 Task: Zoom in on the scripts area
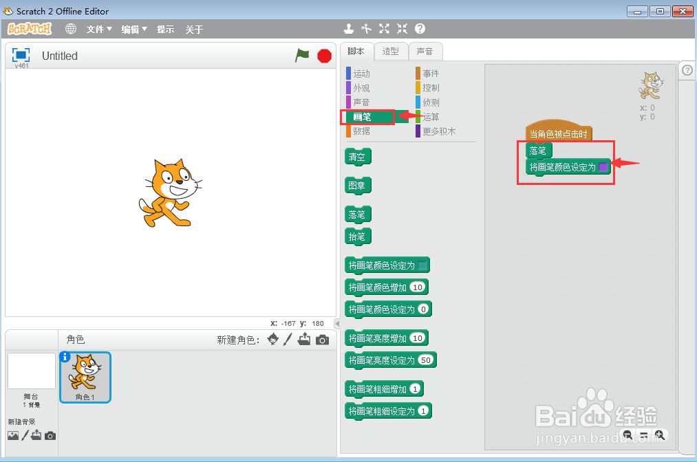tap(659, 434)
